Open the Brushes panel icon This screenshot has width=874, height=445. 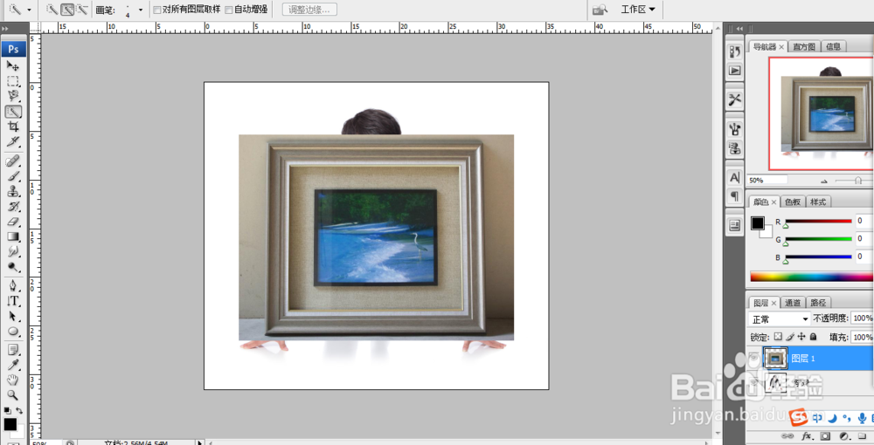click(x=735, y=129)
